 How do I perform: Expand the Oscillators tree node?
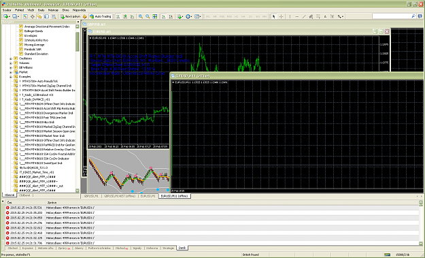point(11,59)
